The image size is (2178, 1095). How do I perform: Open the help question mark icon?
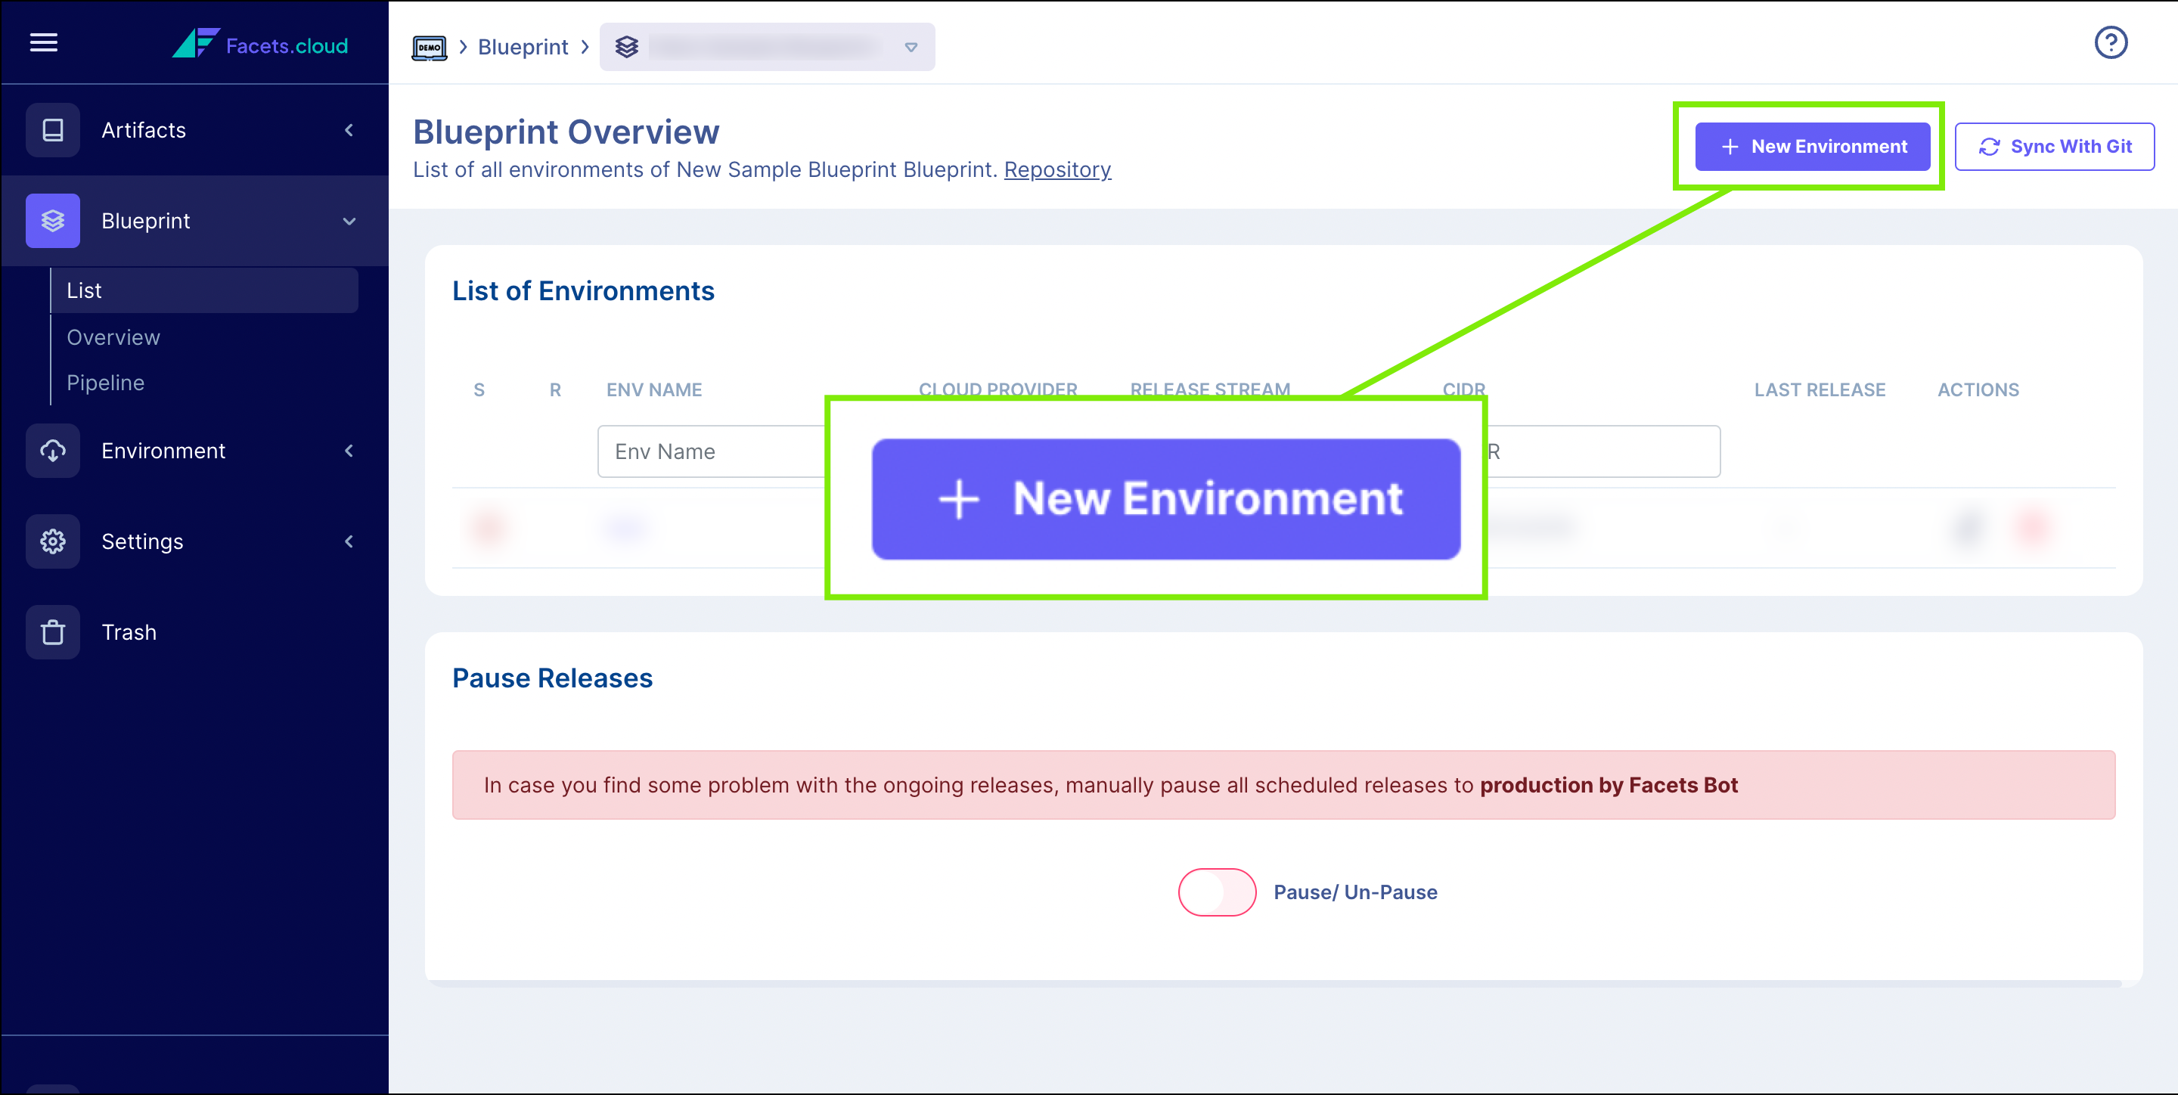[x=2111, y=42]
